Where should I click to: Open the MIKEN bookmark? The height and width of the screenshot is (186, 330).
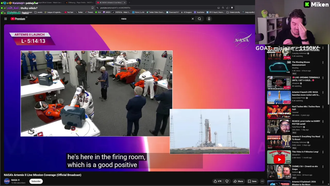(x=107, y=12)
